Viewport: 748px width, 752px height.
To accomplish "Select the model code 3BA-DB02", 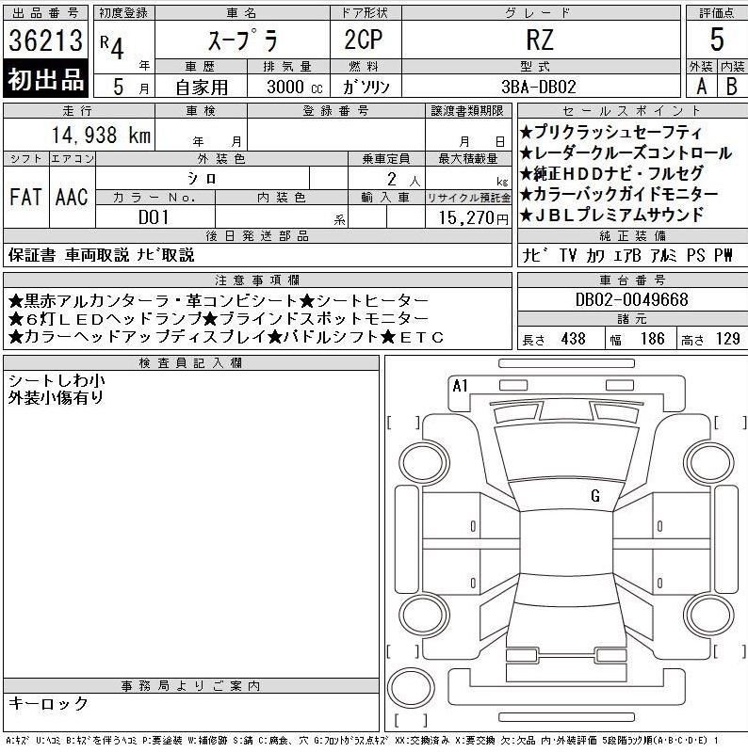I will [539, 87].
